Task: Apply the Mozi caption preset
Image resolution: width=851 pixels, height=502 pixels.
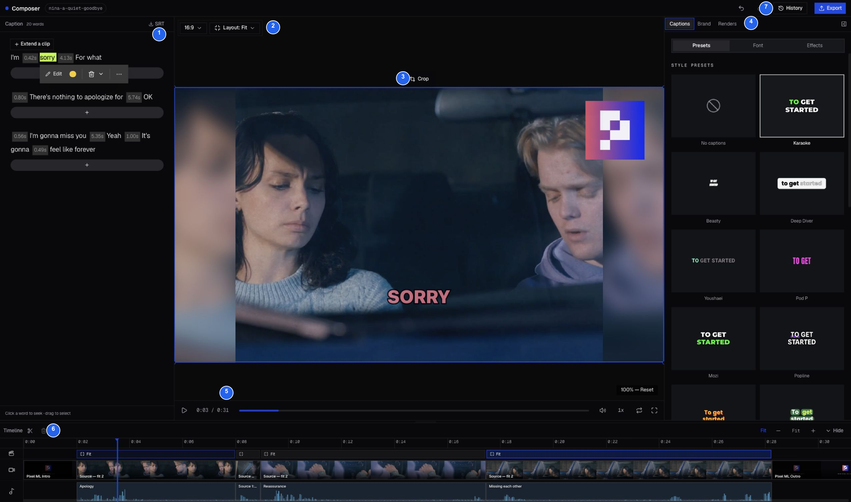Action: click(713, 339)
